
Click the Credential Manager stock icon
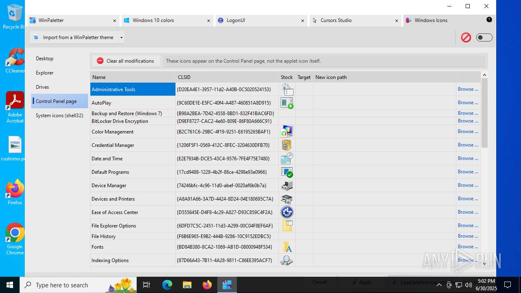click(x=287, y=145)
